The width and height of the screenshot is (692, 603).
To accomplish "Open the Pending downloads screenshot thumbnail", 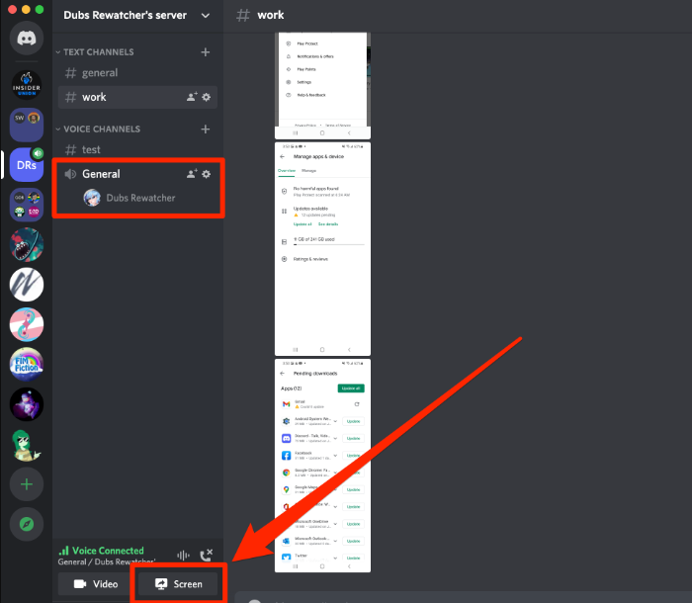I will [x=322, y=466].
